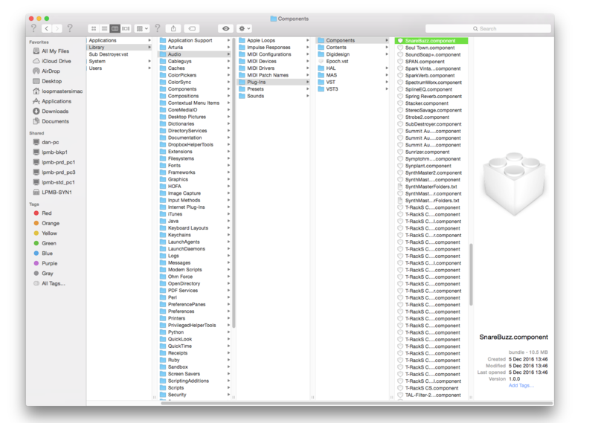Click the Share toolbar button

pos(173,28)
